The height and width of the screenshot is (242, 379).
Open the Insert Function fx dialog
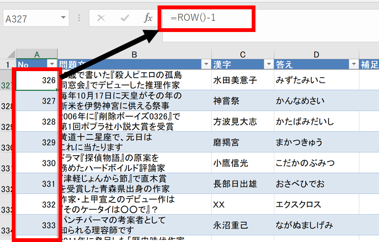(148, 18)
